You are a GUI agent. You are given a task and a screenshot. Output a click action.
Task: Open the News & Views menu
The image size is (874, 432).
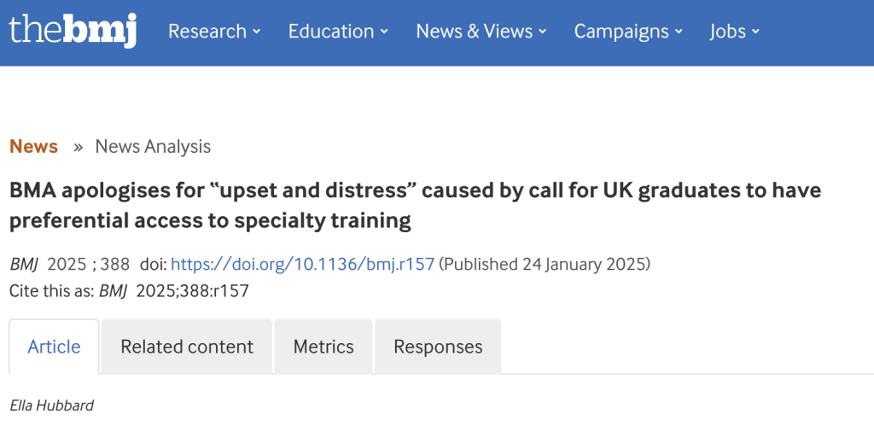pos(474,32)
